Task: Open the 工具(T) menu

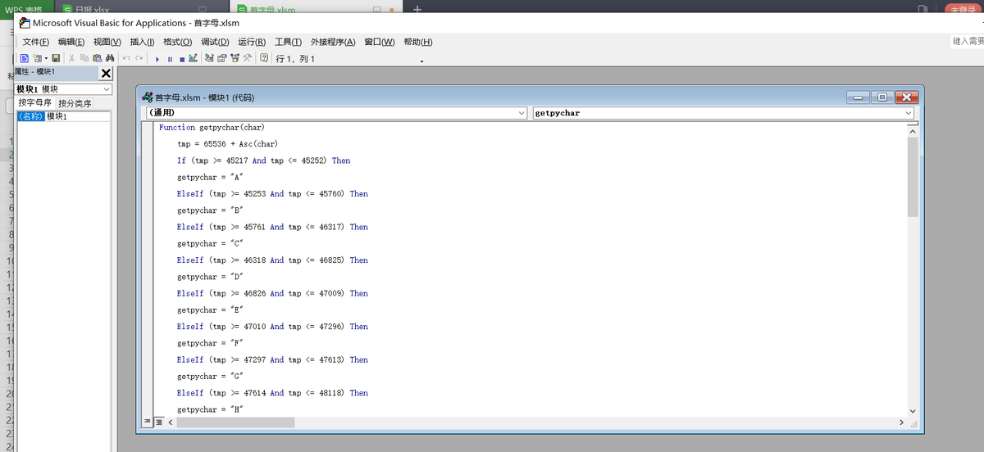Action: click(x=289, y=42)
